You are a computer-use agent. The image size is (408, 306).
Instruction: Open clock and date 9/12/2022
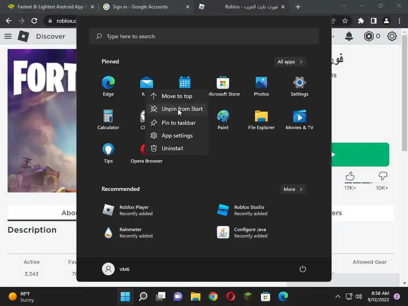[379, 296]
